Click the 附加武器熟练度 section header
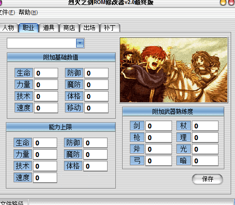Screen dimensions: 235x205 pos(173,111)
